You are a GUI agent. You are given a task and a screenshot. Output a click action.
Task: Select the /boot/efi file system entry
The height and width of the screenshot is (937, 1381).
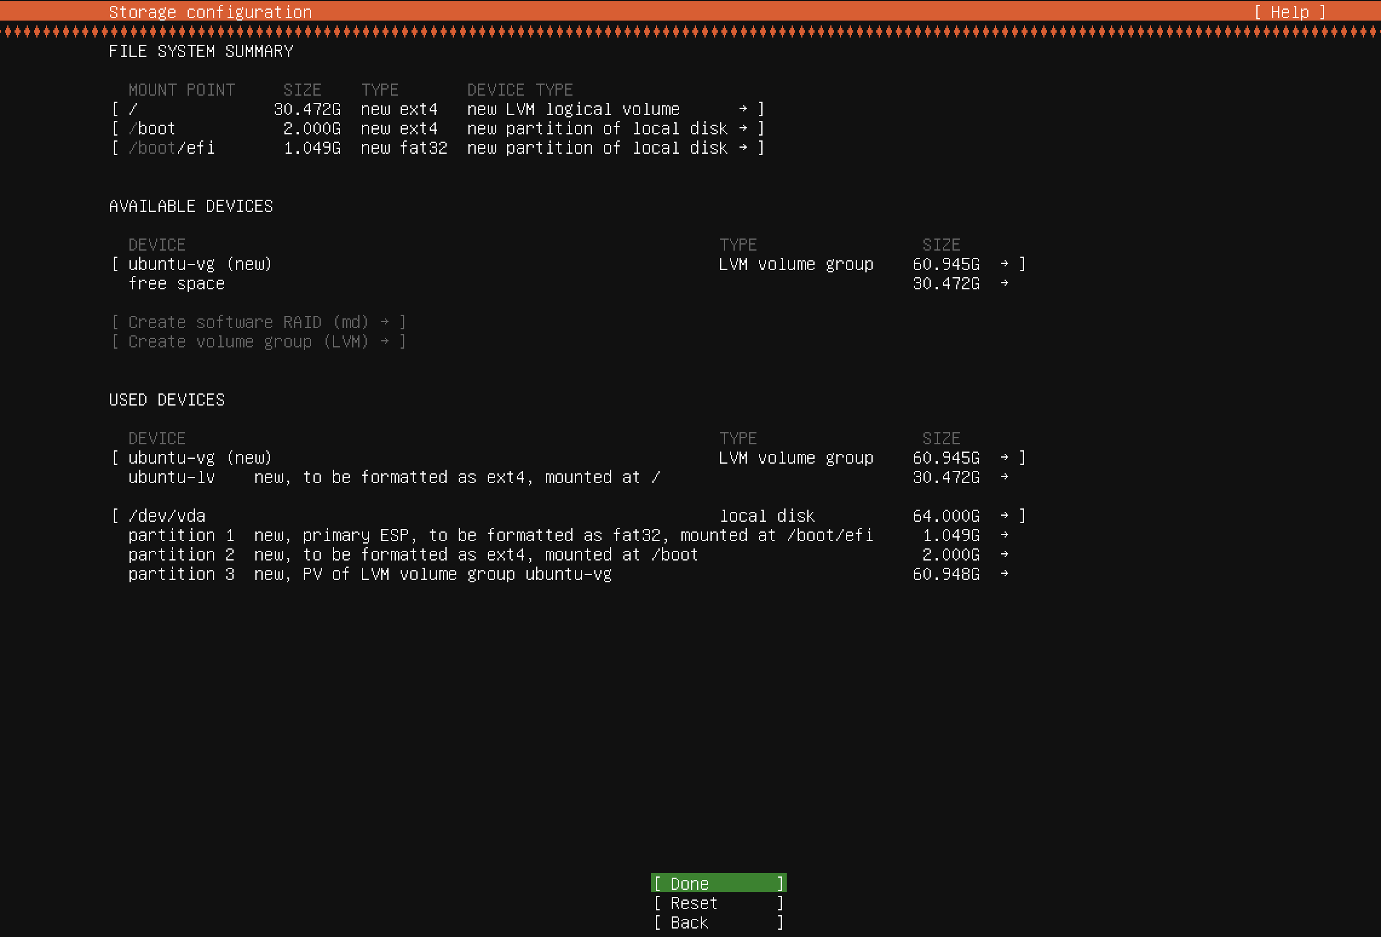click(x=172, y=148)
